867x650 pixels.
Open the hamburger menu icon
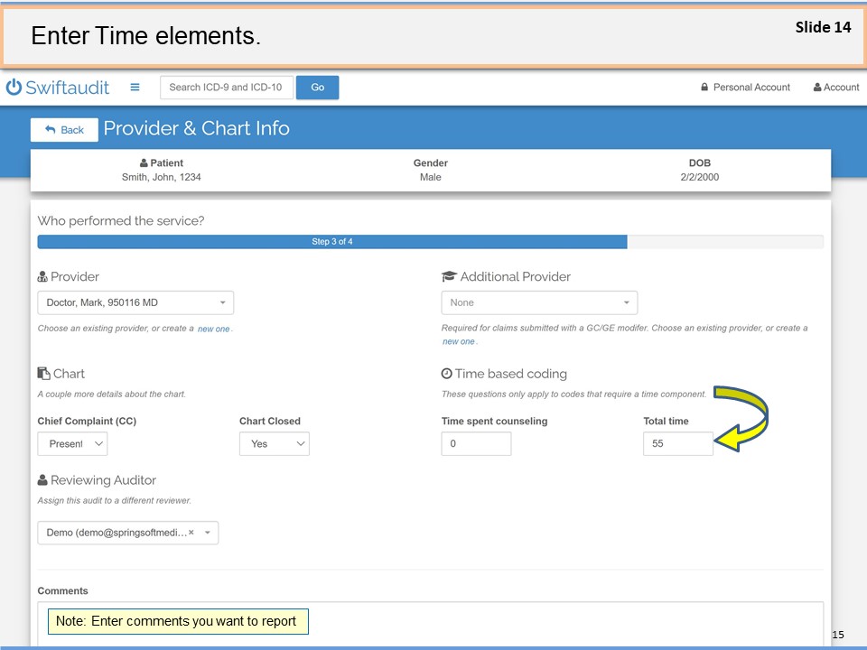(135, 88)
